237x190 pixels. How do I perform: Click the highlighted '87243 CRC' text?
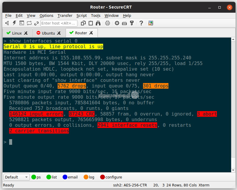point(82,114)
